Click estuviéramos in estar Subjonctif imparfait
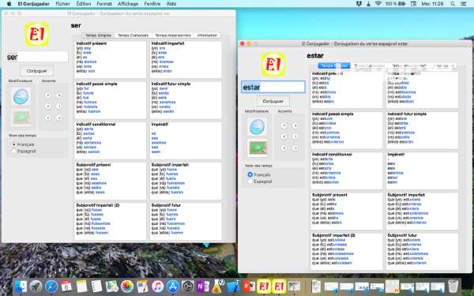The height and width of the screenshot is (296, 474). click(416, 213)
